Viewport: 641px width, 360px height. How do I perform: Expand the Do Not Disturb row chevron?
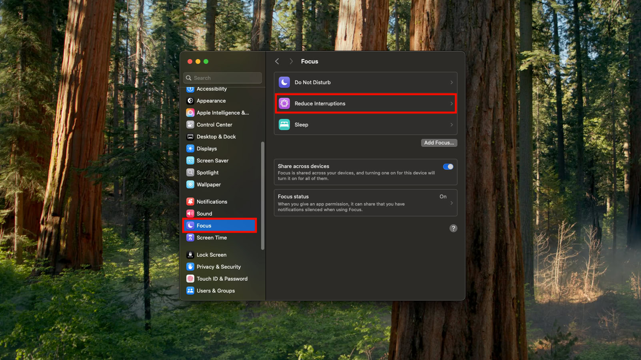coord(451,82)
